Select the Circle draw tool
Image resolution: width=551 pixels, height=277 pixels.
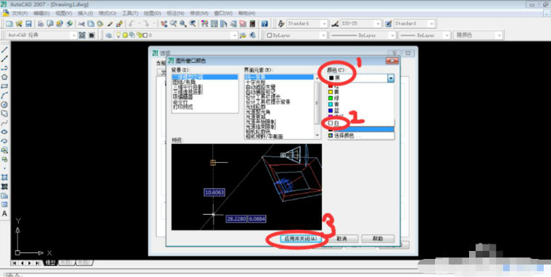click(4, 104)
